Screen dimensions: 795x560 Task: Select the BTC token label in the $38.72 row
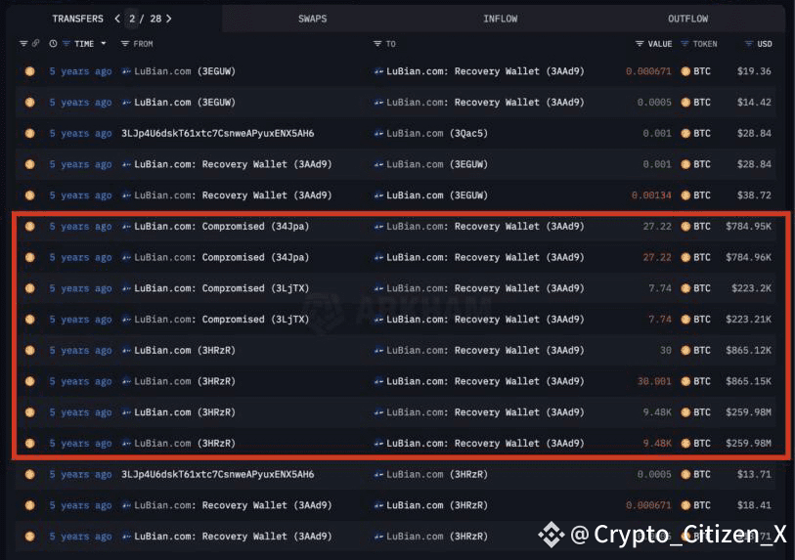702,195
